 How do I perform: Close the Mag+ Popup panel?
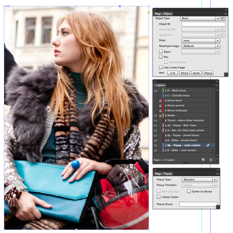(x=155, y=170)
